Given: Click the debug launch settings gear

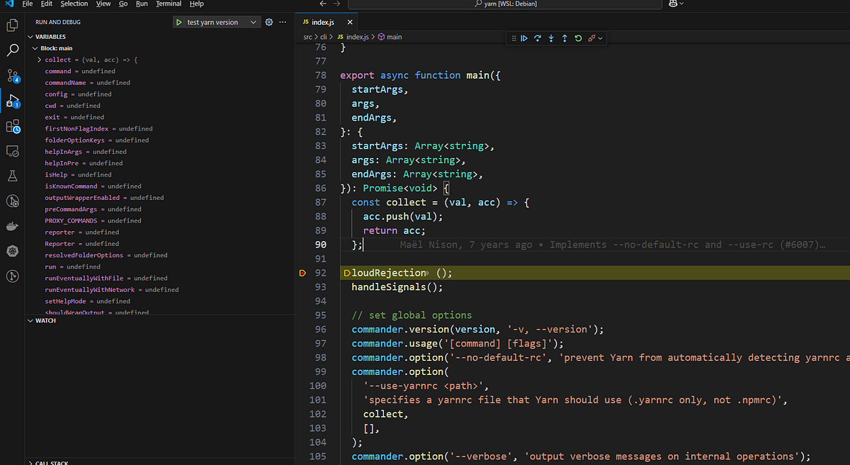Looking at the screenshot, I should (x=268, y=22).
